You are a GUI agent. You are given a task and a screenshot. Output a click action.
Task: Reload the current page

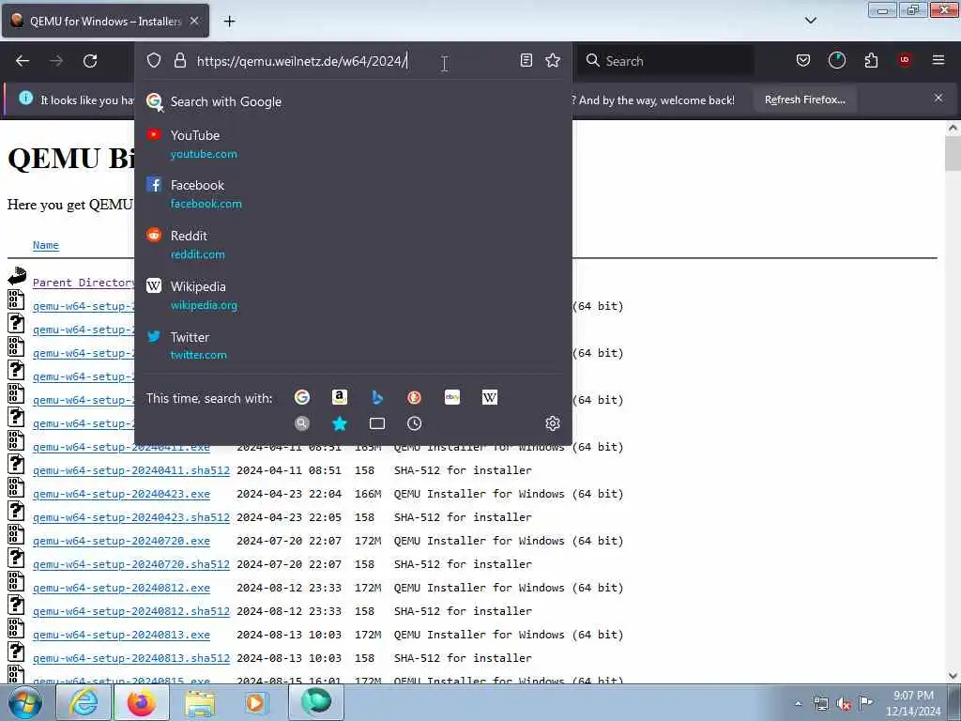click(90, 61)
